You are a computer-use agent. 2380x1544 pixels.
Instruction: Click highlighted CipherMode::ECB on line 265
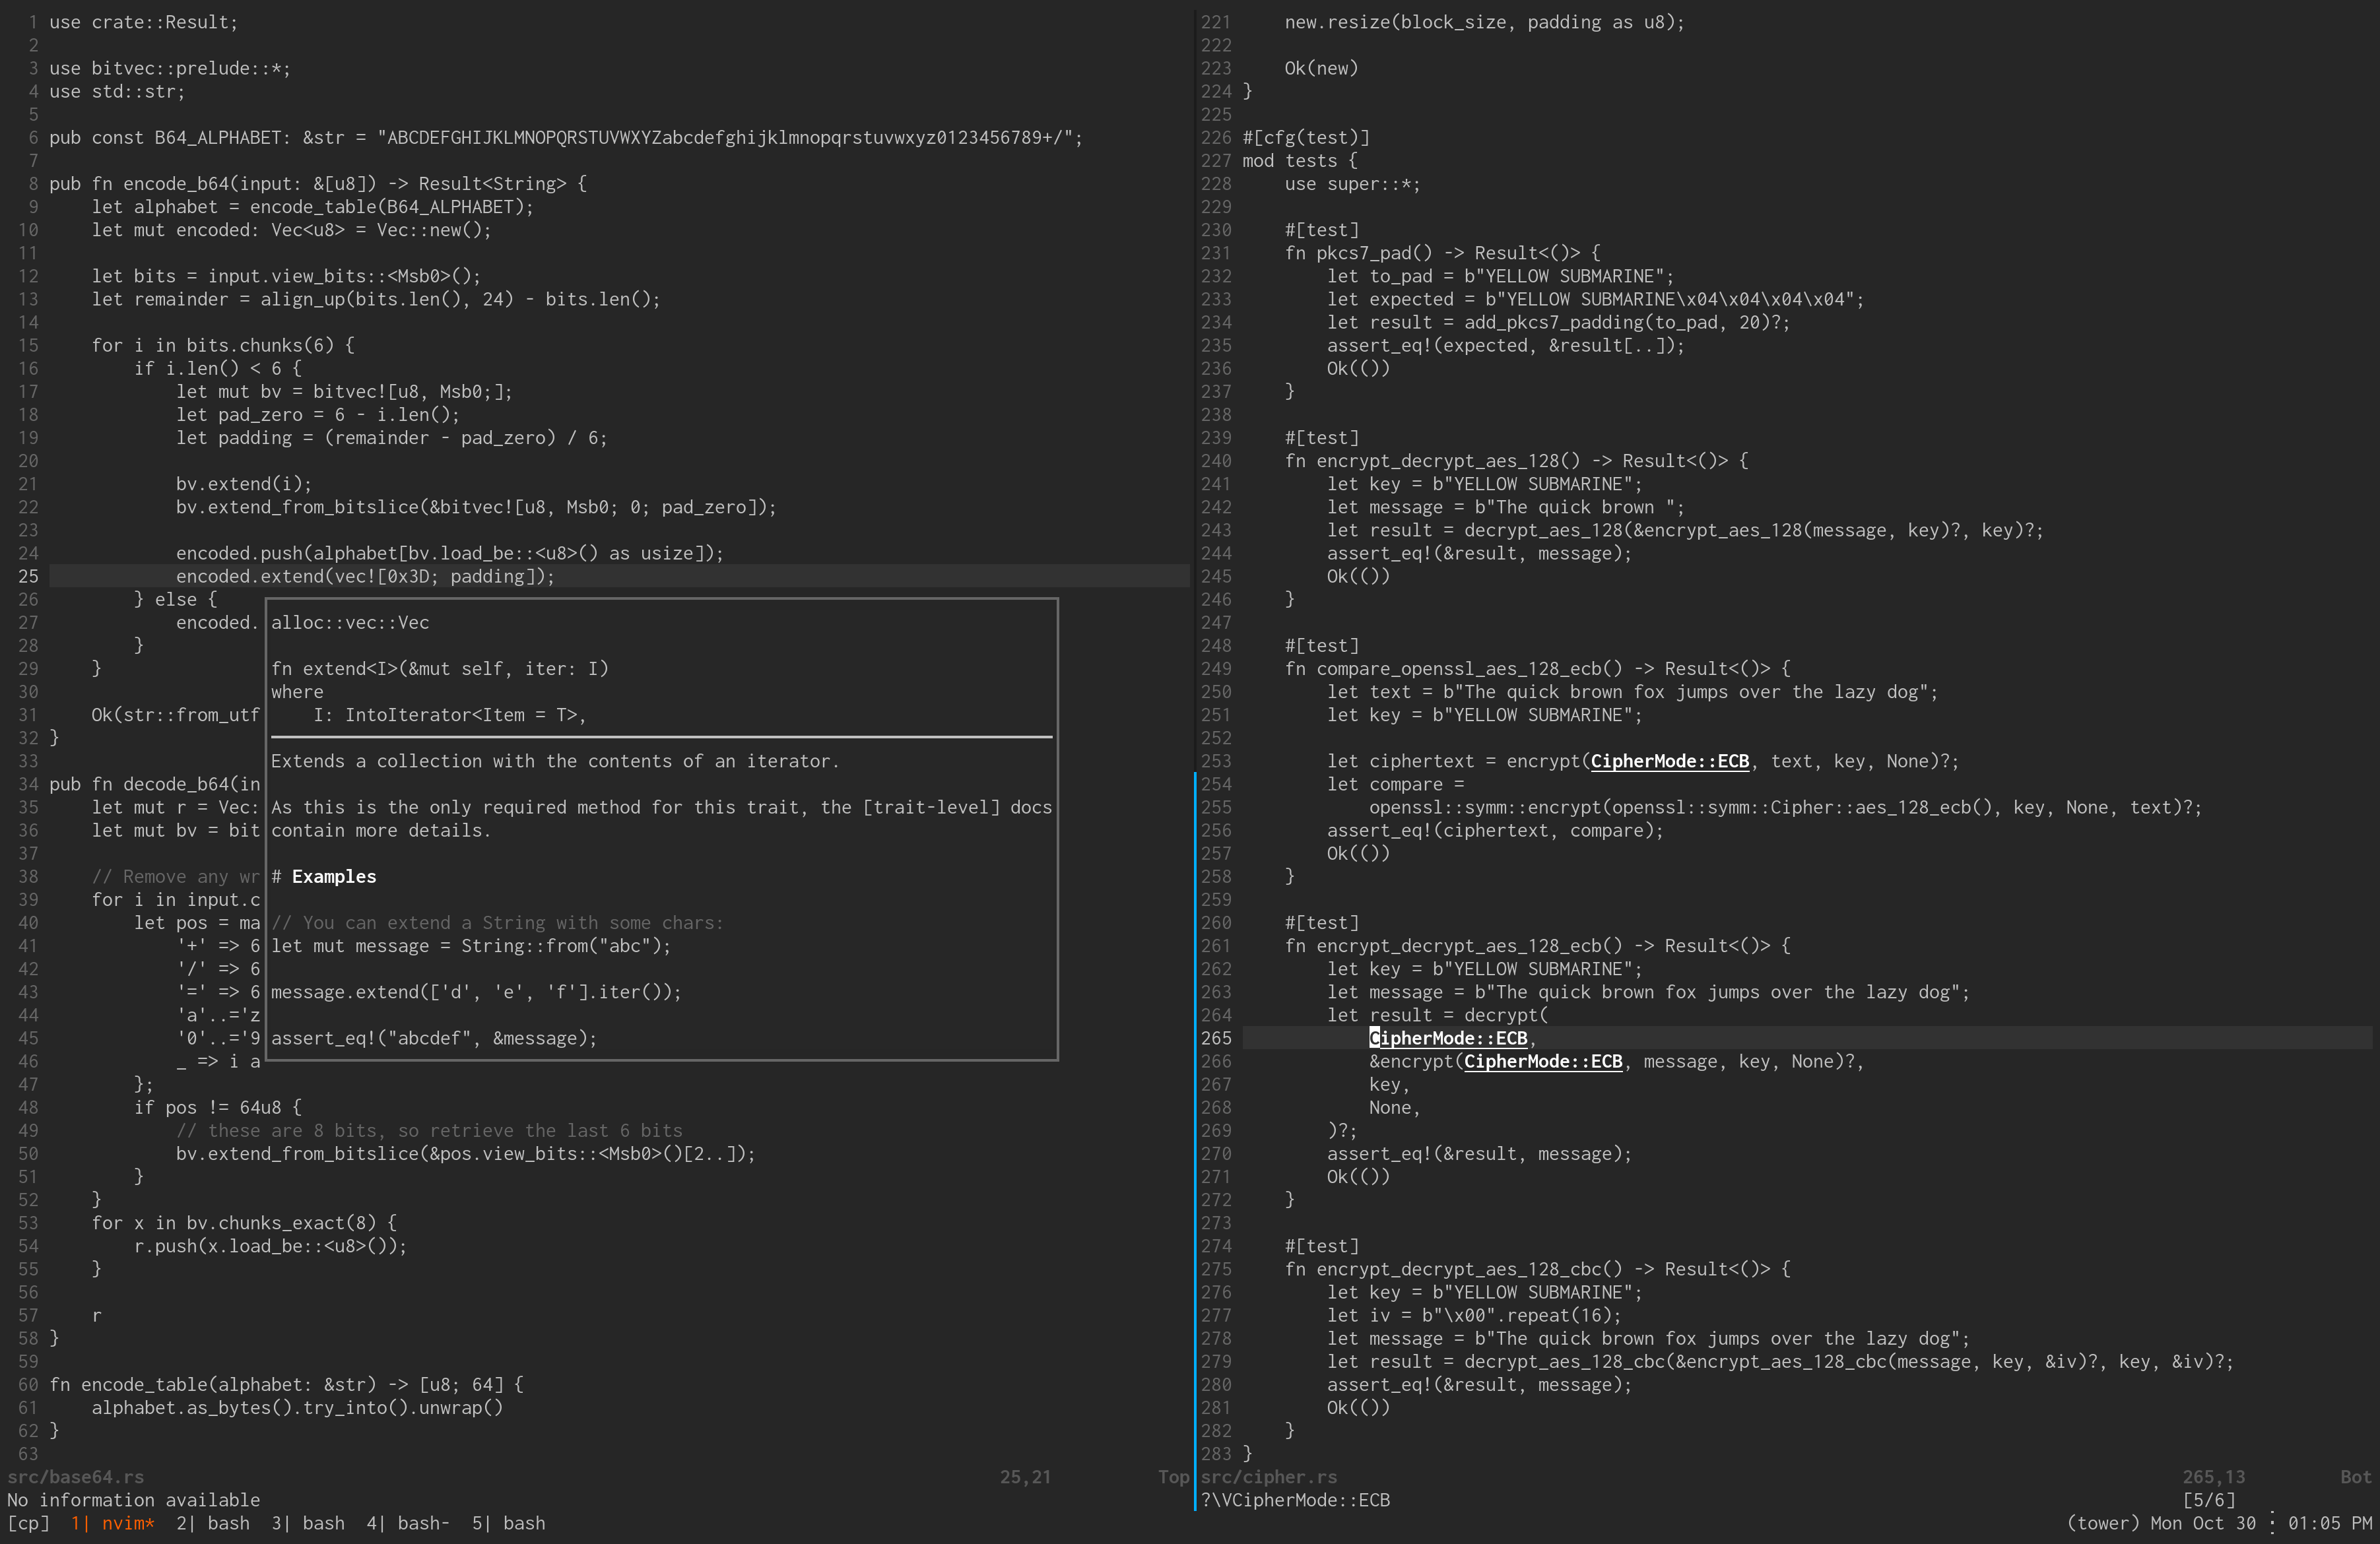[1448, 1038]
